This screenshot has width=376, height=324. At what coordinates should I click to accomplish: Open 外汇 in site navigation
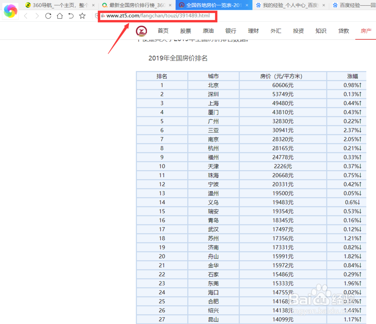276,31
